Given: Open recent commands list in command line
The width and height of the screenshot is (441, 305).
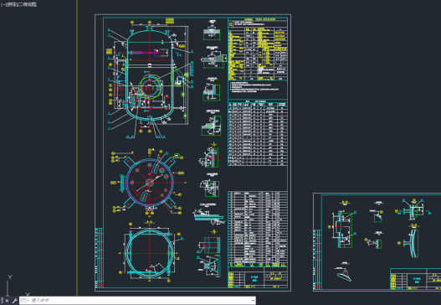Looking at the screenshot, I should 24,301.
